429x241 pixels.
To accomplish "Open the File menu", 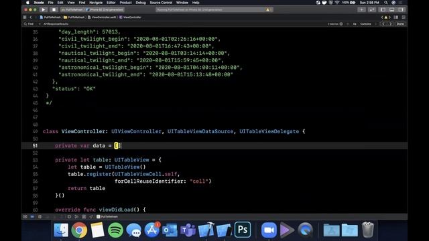I will (x=51, y=3).
